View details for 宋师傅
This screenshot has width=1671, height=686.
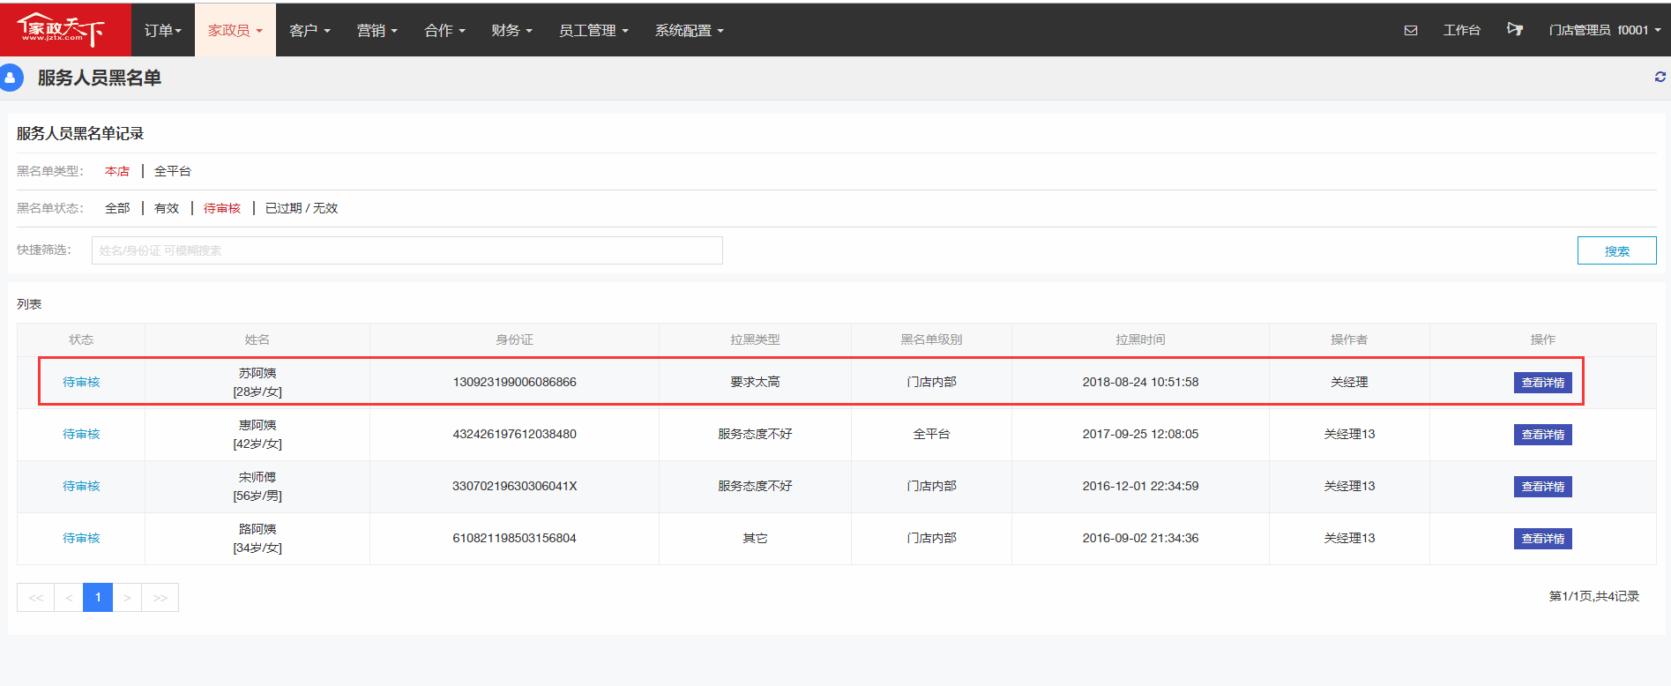(x=1543, y=487)
